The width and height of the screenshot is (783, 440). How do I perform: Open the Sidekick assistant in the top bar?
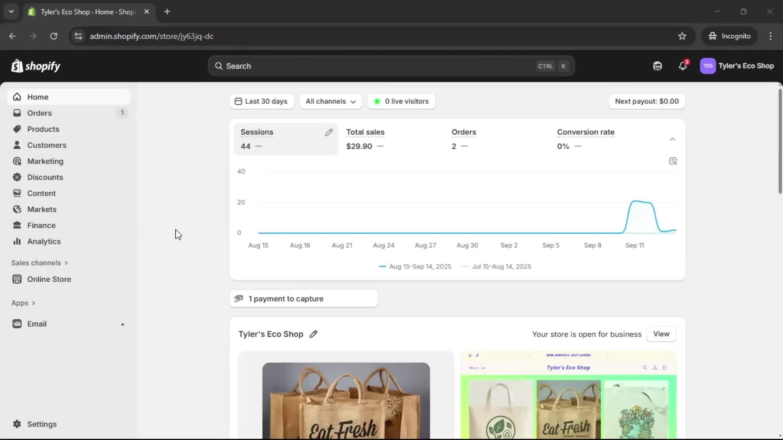click(x=657, y=66)
